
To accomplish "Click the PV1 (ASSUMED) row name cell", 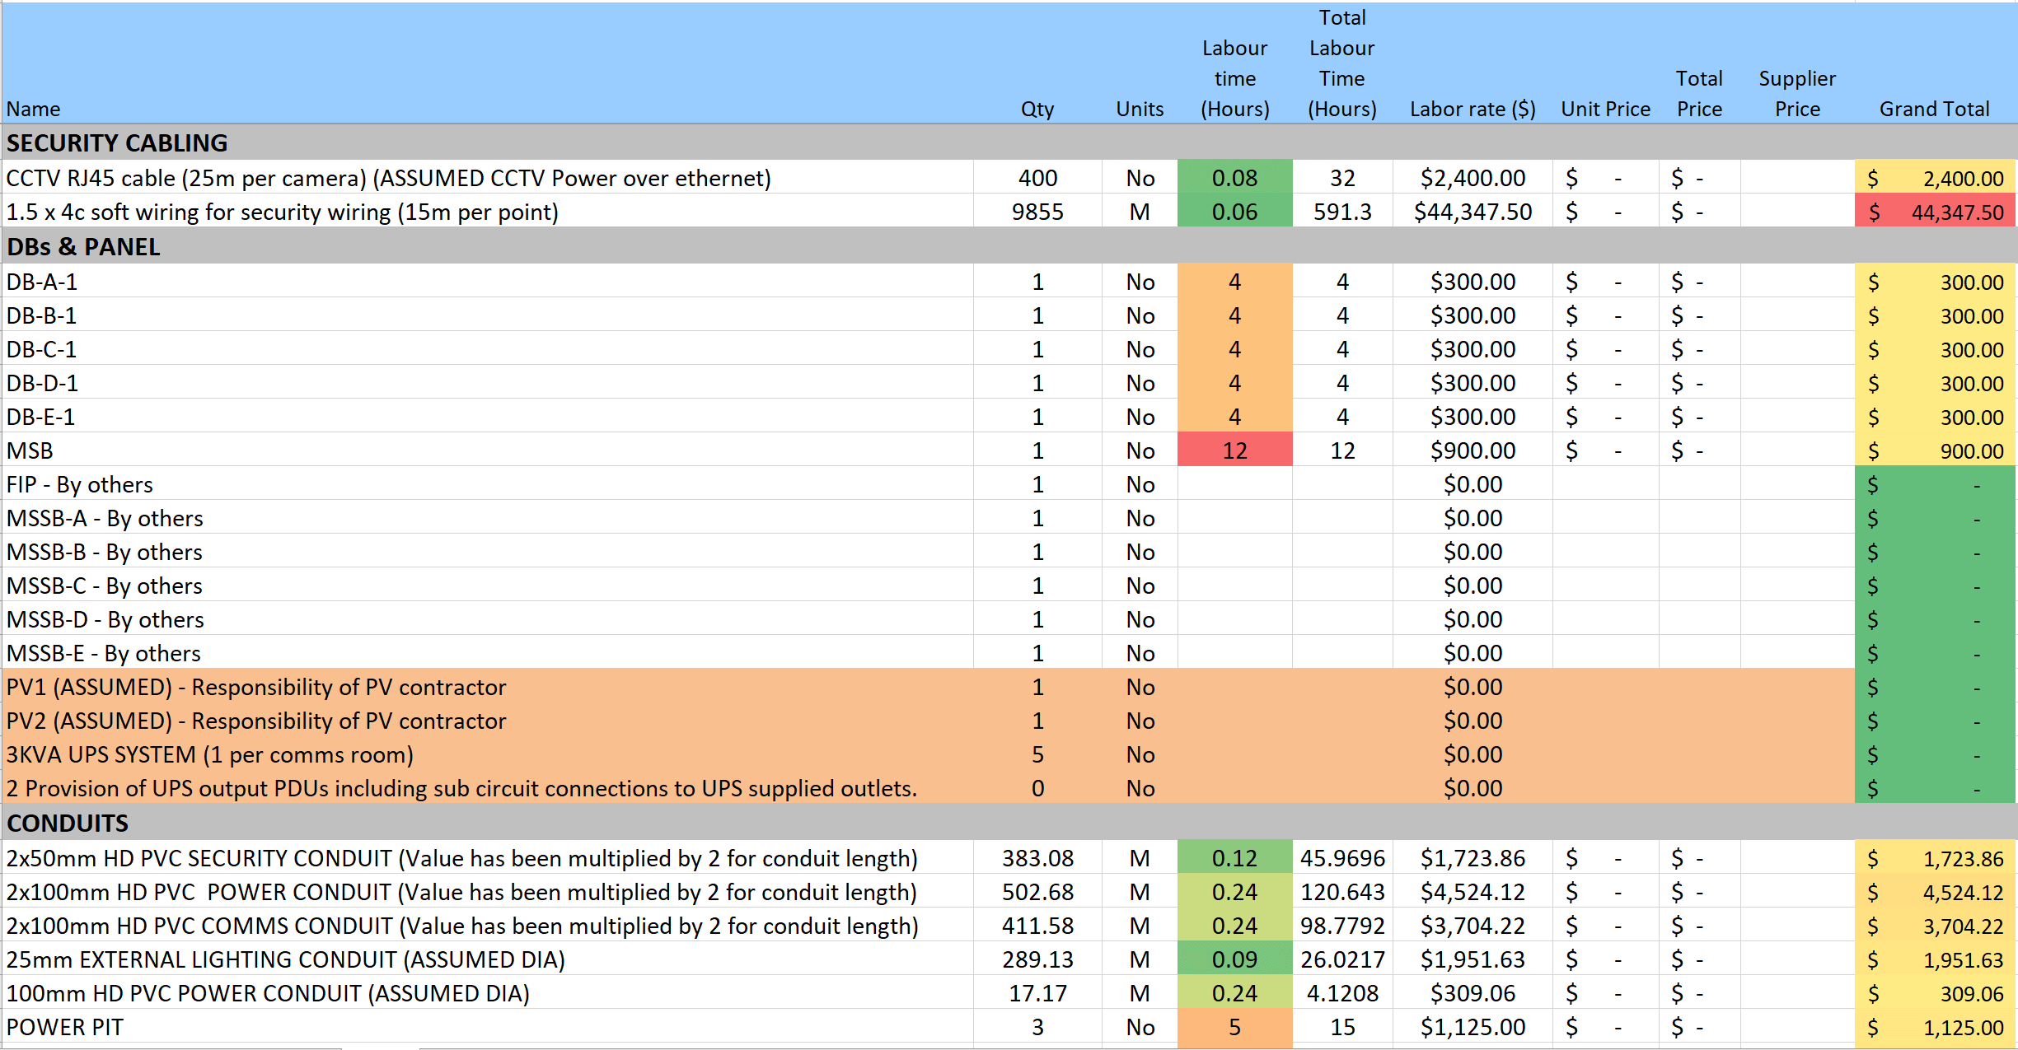I will [x=255, y=687].
